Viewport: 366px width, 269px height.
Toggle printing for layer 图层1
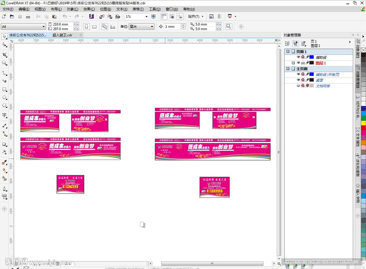pos(303,63)
